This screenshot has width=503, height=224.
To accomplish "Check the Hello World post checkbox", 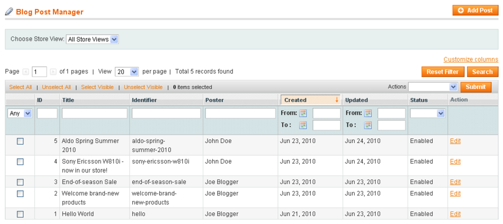I will tap(20, 214).
